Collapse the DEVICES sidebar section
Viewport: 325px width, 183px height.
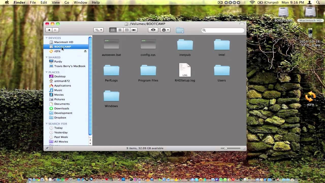pos(46,38)
